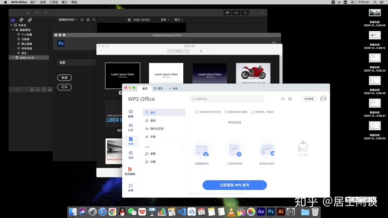This screenshot has width=388, height=218.
Task: Select the white Lorem Ipsum Keynote theme
Action: pos(166,73)
